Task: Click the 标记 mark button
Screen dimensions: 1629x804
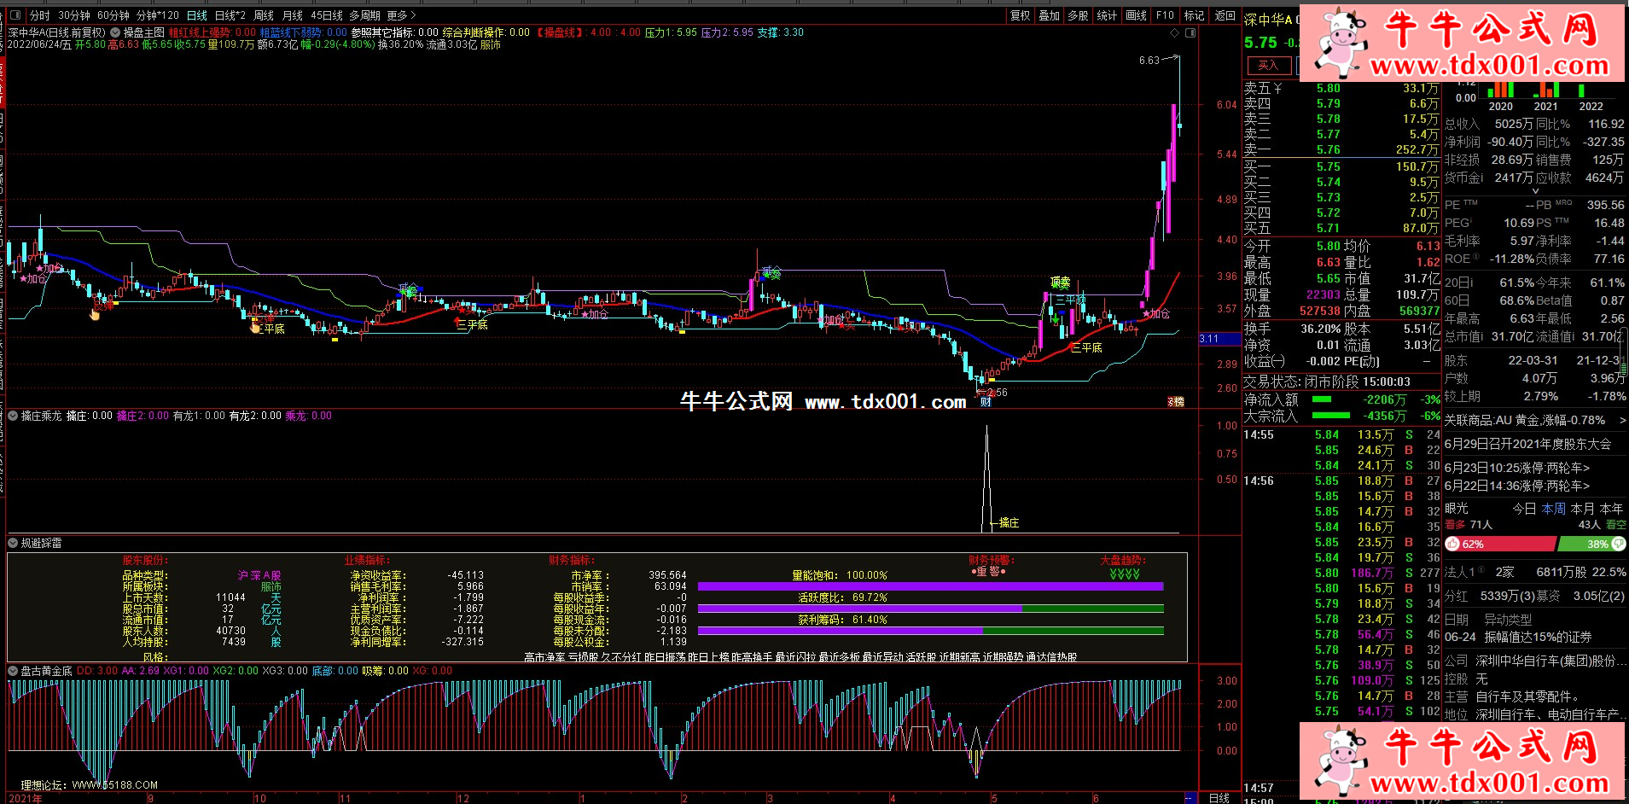Action: point(1195,15)
